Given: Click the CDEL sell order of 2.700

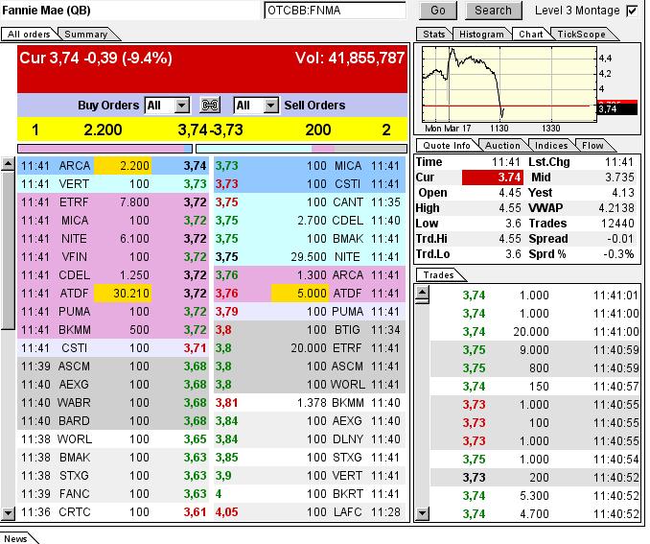Looking at the screenshot, I should [310, 221].
